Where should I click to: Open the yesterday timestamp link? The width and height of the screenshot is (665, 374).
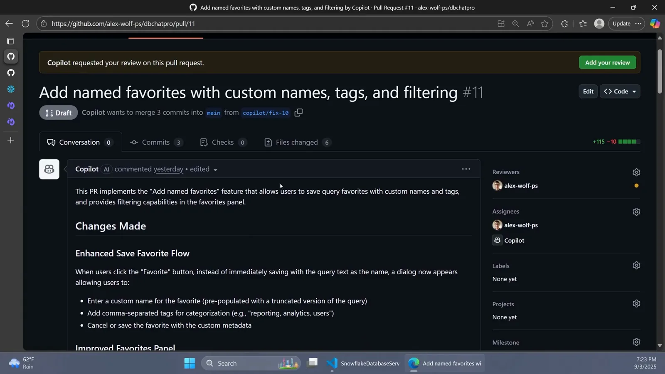[168, 169]
